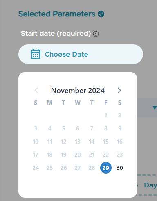Go to next month with right chevron
Image resolution: width=157 pixels, height=201 pixels.
119,90
